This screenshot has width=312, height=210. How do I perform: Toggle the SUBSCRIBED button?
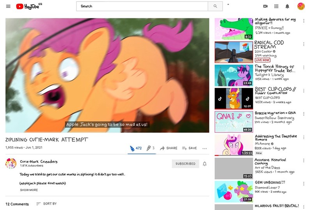(x=185, y=164)
